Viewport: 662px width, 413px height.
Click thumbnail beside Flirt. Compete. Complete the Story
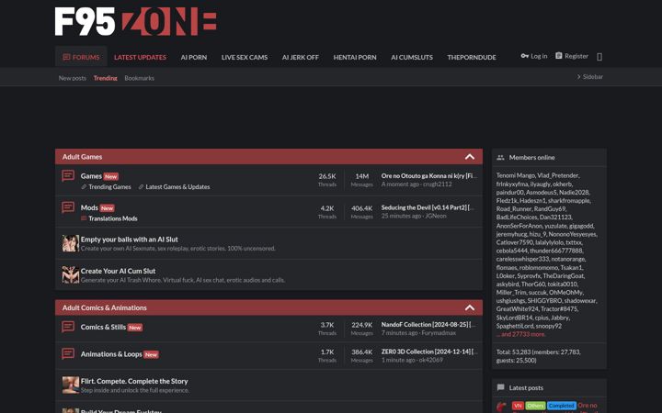point(71,385)
